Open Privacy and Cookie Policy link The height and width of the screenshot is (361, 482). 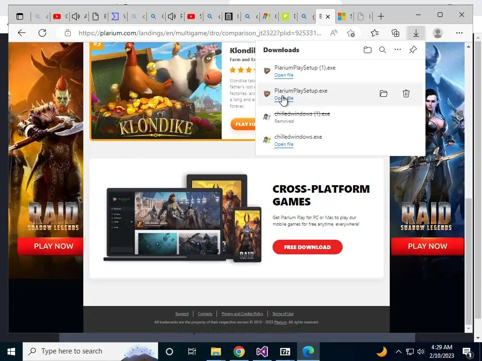pyautogui.click(x=242, y=314)
